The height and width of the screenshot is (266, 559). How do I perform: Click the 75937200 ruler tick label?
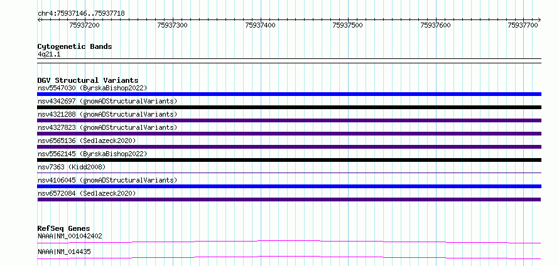coord(85,25)
